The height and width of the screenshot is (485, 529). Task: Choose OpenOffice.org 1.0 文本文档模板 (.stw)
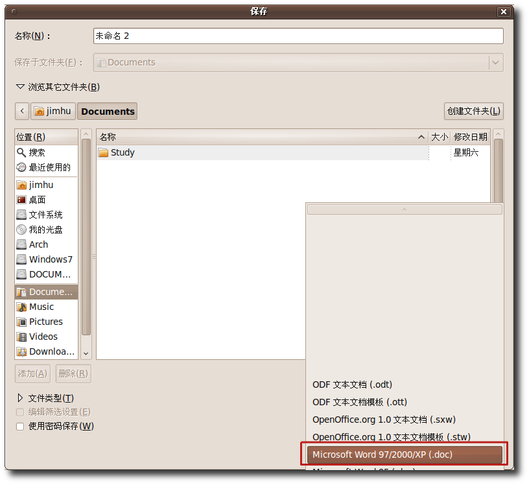404,437
